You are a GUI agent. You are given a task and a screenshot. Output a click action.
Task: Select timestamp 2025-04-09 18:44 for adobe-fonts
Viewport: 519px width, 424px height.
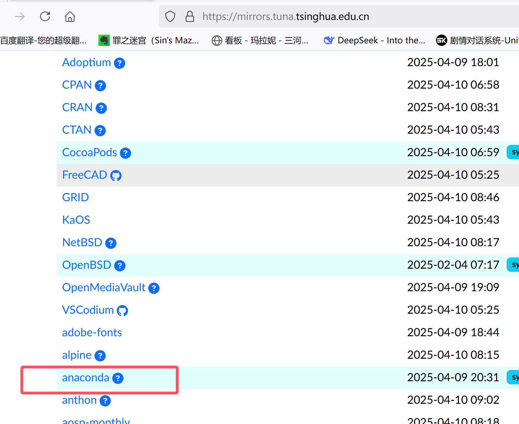tap(453, 332)
